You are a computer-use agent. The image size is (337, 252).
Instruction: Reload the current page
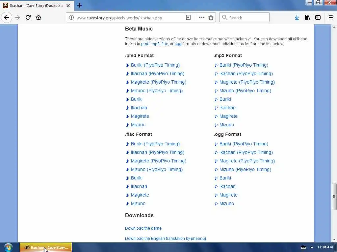pyautogui.click(x=28, y=18)
